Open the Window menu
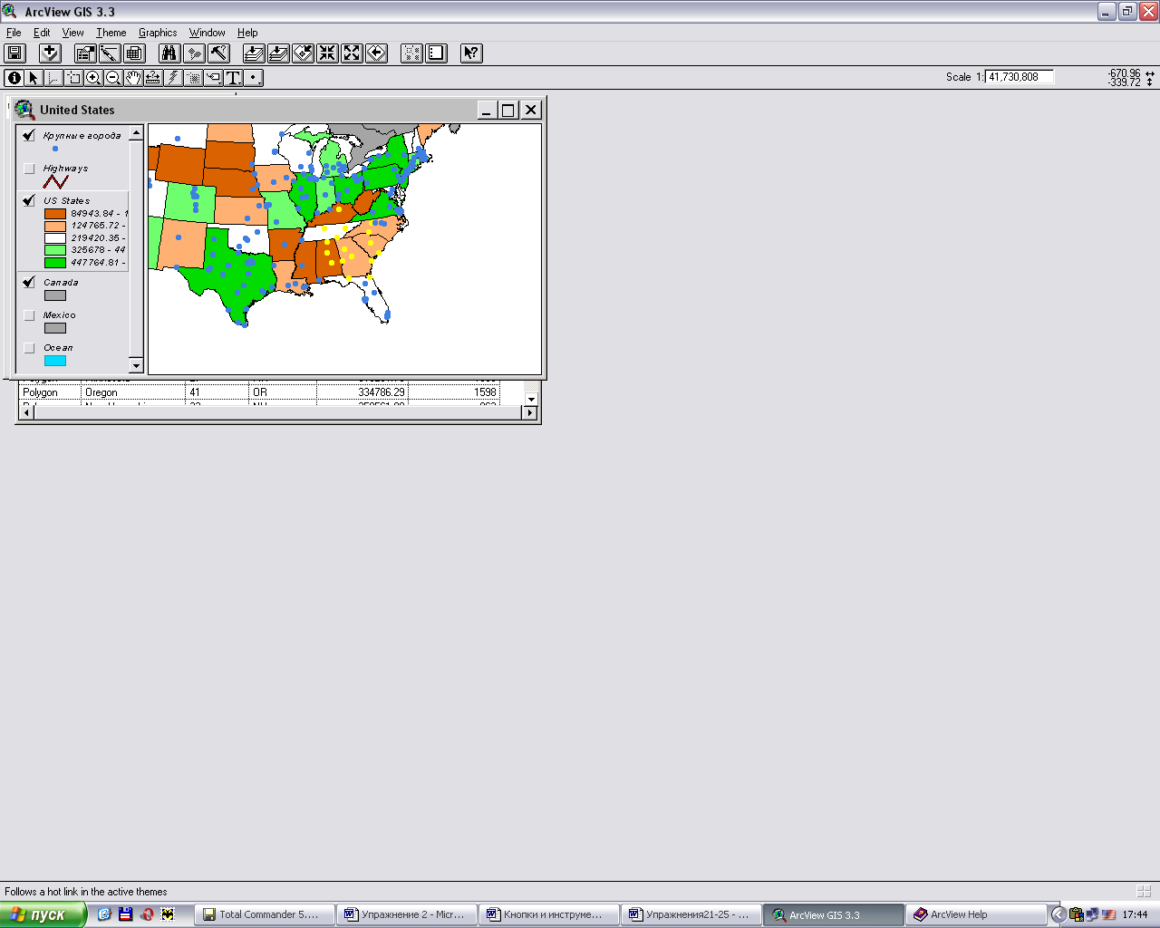The width and height of the screenshot is (1160, 928). tap(207, 33)
